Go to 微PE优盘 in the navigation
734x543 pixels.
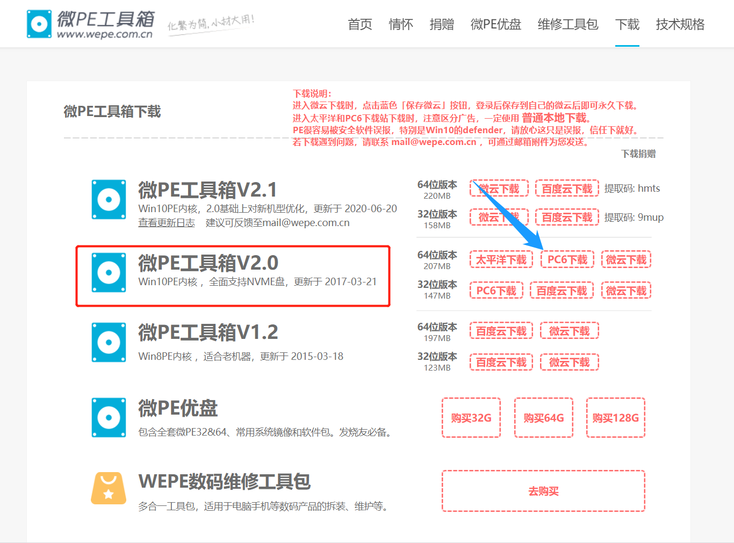tap(496, 24)
